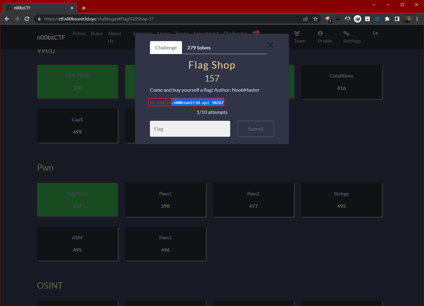Switch to the Challenge tab in the dialog
Image resolution: width=424 pixels, height=306 pixels.
pos(166,48)
